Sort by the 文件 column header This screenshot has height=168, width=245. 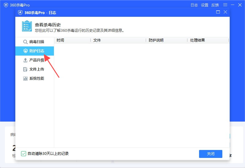click(x=118, y=40)
